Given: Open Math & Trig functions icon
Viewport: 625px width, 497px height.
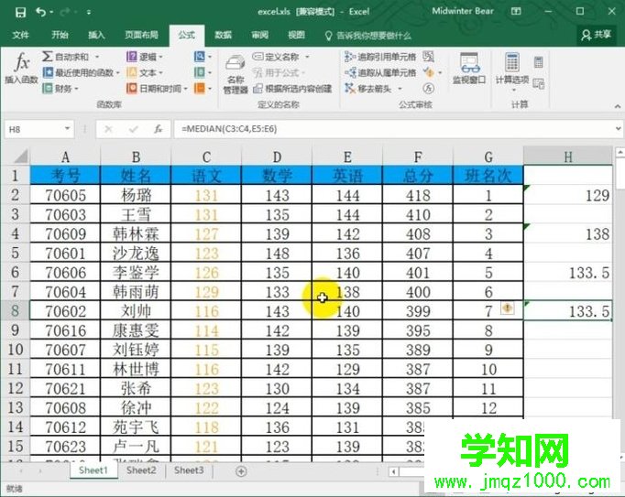Looking at the screenshot, I should pyautogui.click(x=199, y=72).
